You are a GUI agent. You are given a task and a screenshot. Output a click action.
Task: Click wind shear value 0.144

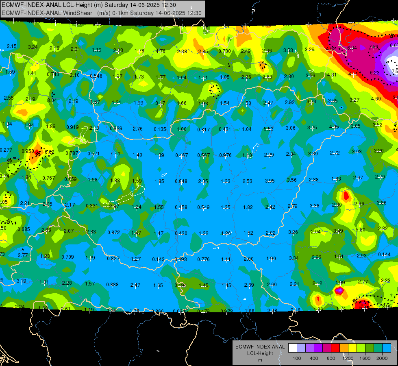tap(384, 255)
